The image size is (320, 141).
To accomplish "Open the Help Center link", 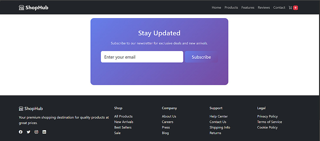I will tap(219, 116).
